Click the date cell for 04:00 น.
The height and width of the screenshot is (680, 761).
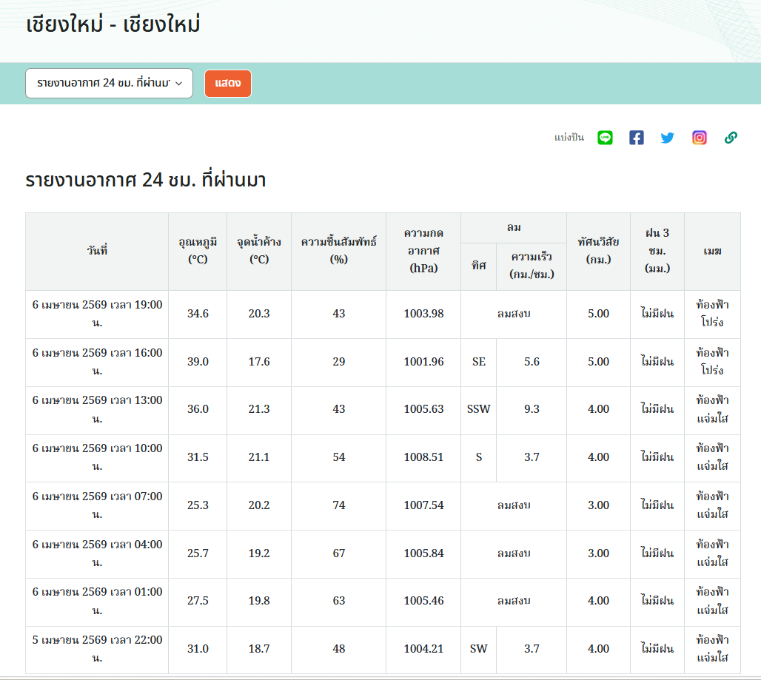[97, 553]
